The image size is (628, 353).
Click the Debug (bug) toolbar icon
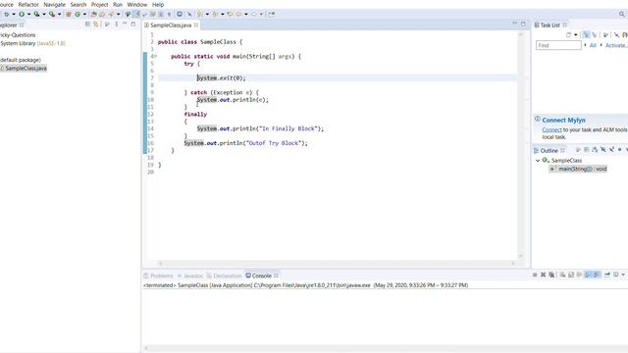pos(7,14)
